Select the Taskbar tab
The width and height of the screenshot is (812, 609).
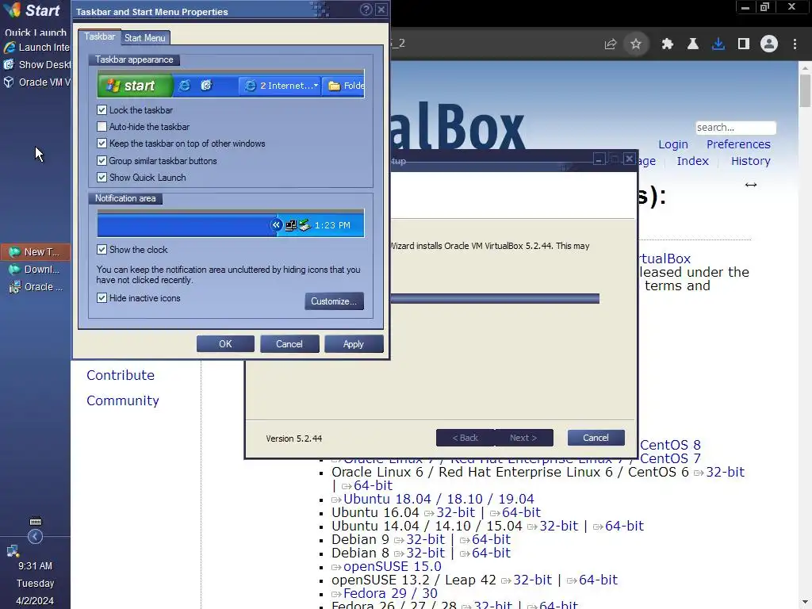99,36
